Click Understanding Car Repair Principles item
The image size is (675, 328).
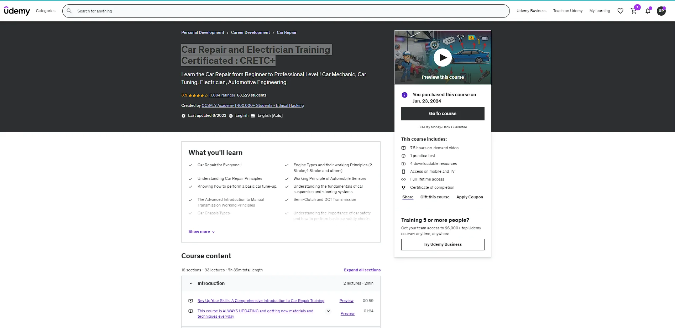(x=230, y=179)
